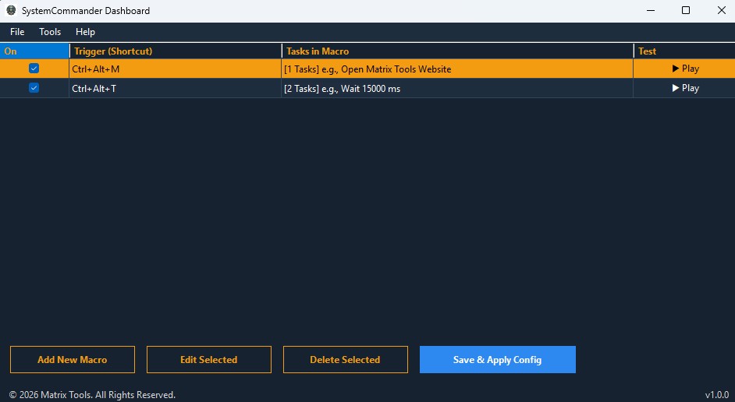Sort by the On column header

(x=34, y=51)
